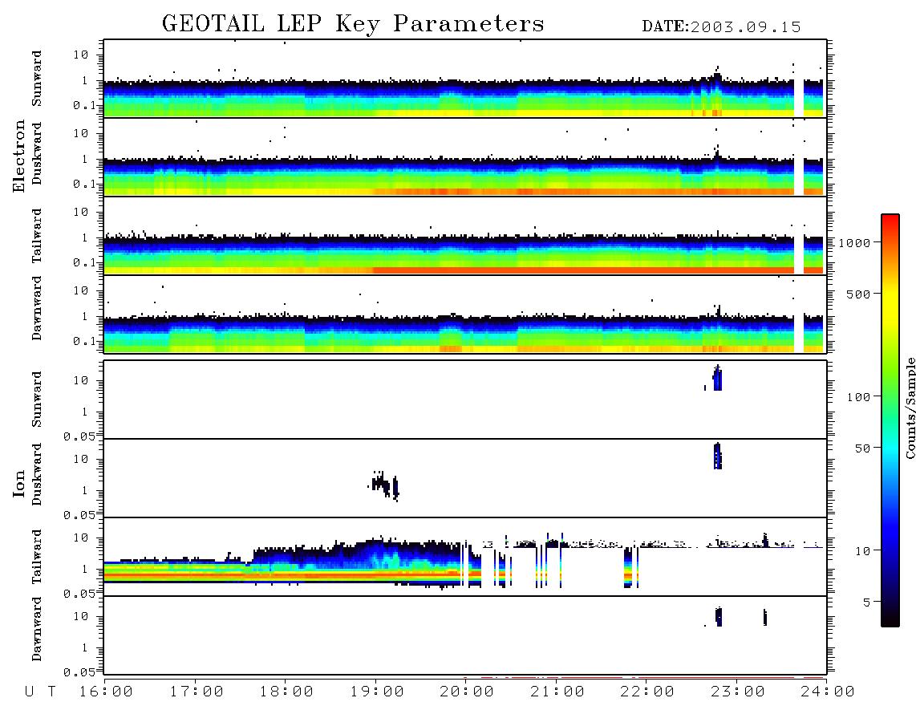Select the Electron 'Dawnward' panel label
The image size is (916, 706).
37,308
